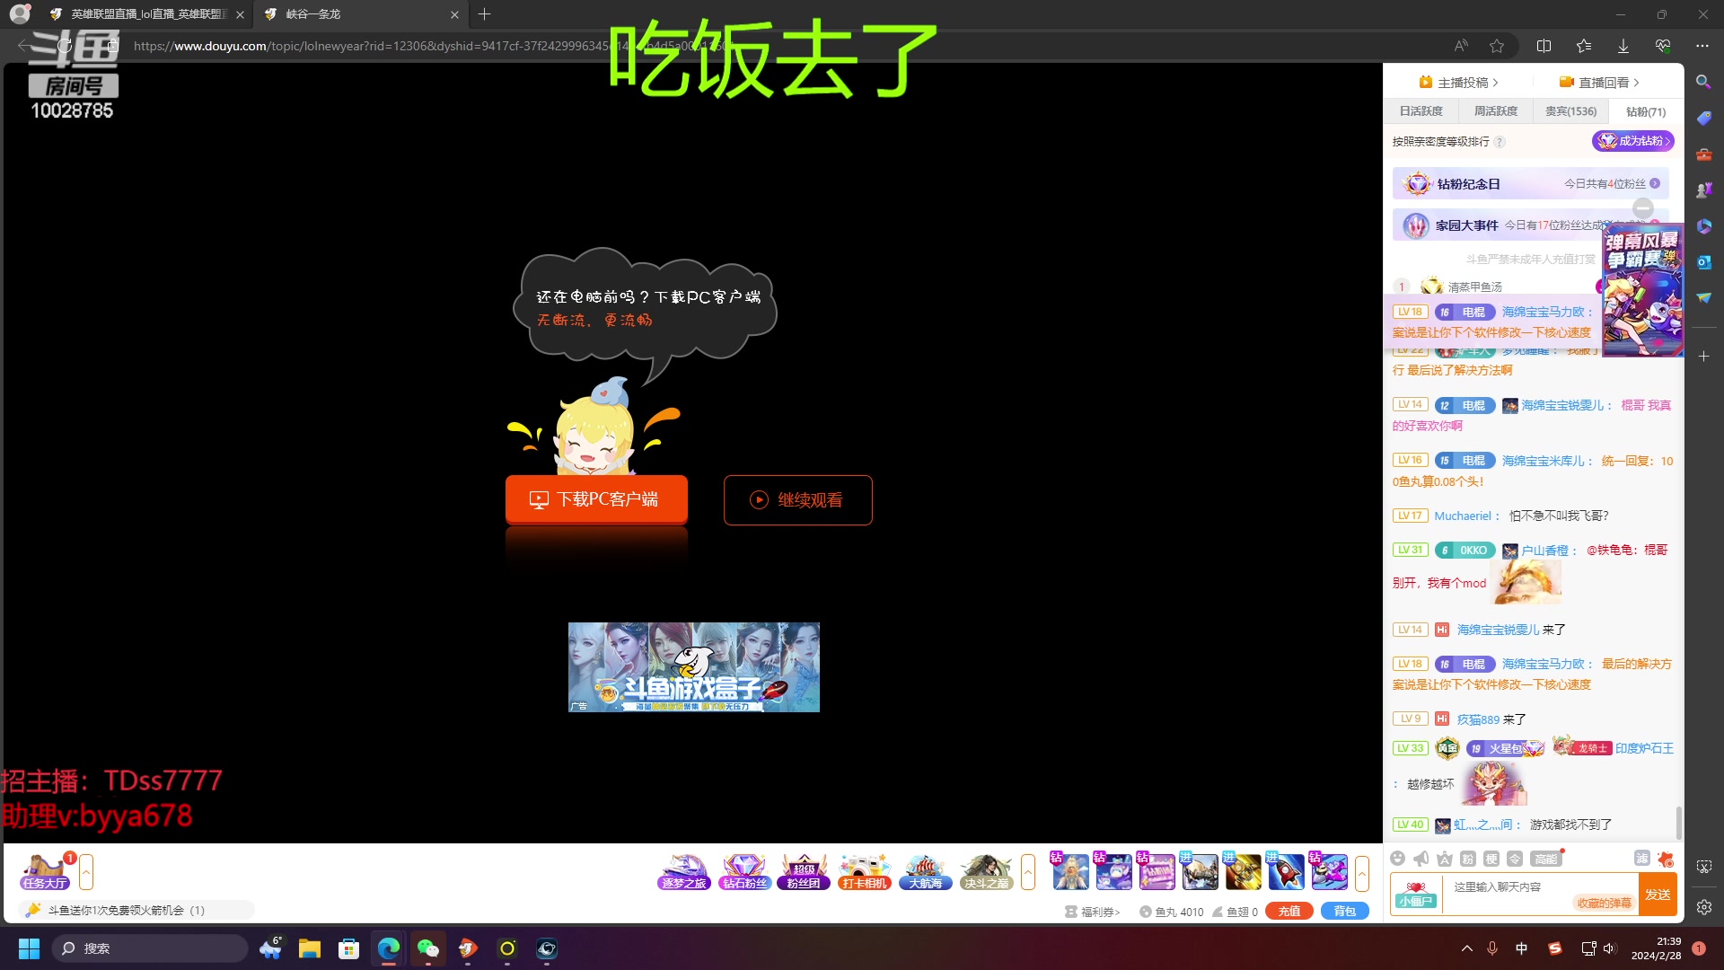This screenshot has height=970, width=1724.
Task: Open the 大航海 ship icon
Action: point(925,872)
